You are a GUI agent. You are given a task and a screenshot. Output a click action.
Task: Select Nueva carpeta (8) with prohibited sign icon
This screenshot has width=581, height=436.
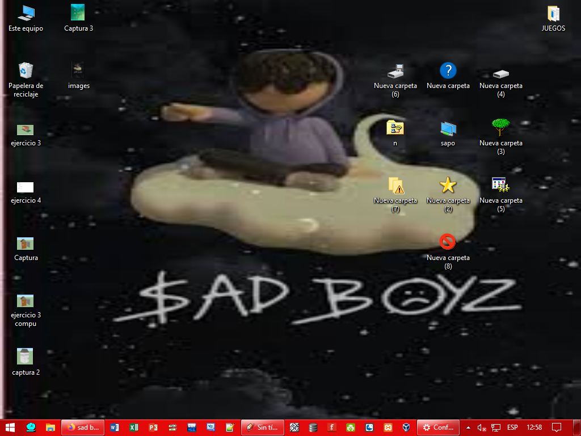tap(448, 242)
